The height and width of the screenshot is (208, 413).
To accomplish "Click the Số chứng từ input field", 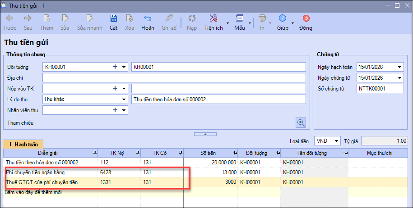I will click(x=380, y=89).
